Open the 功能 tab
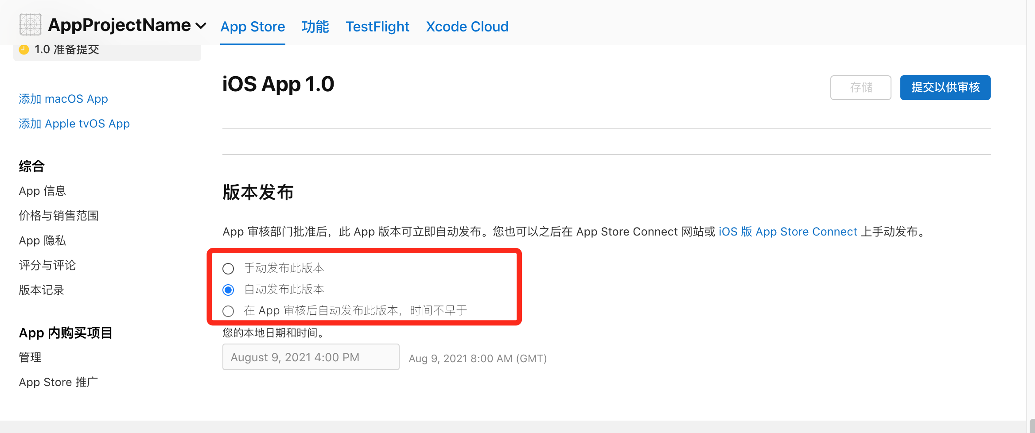The width and height of the screenshot is (1035, 433). 315,27
